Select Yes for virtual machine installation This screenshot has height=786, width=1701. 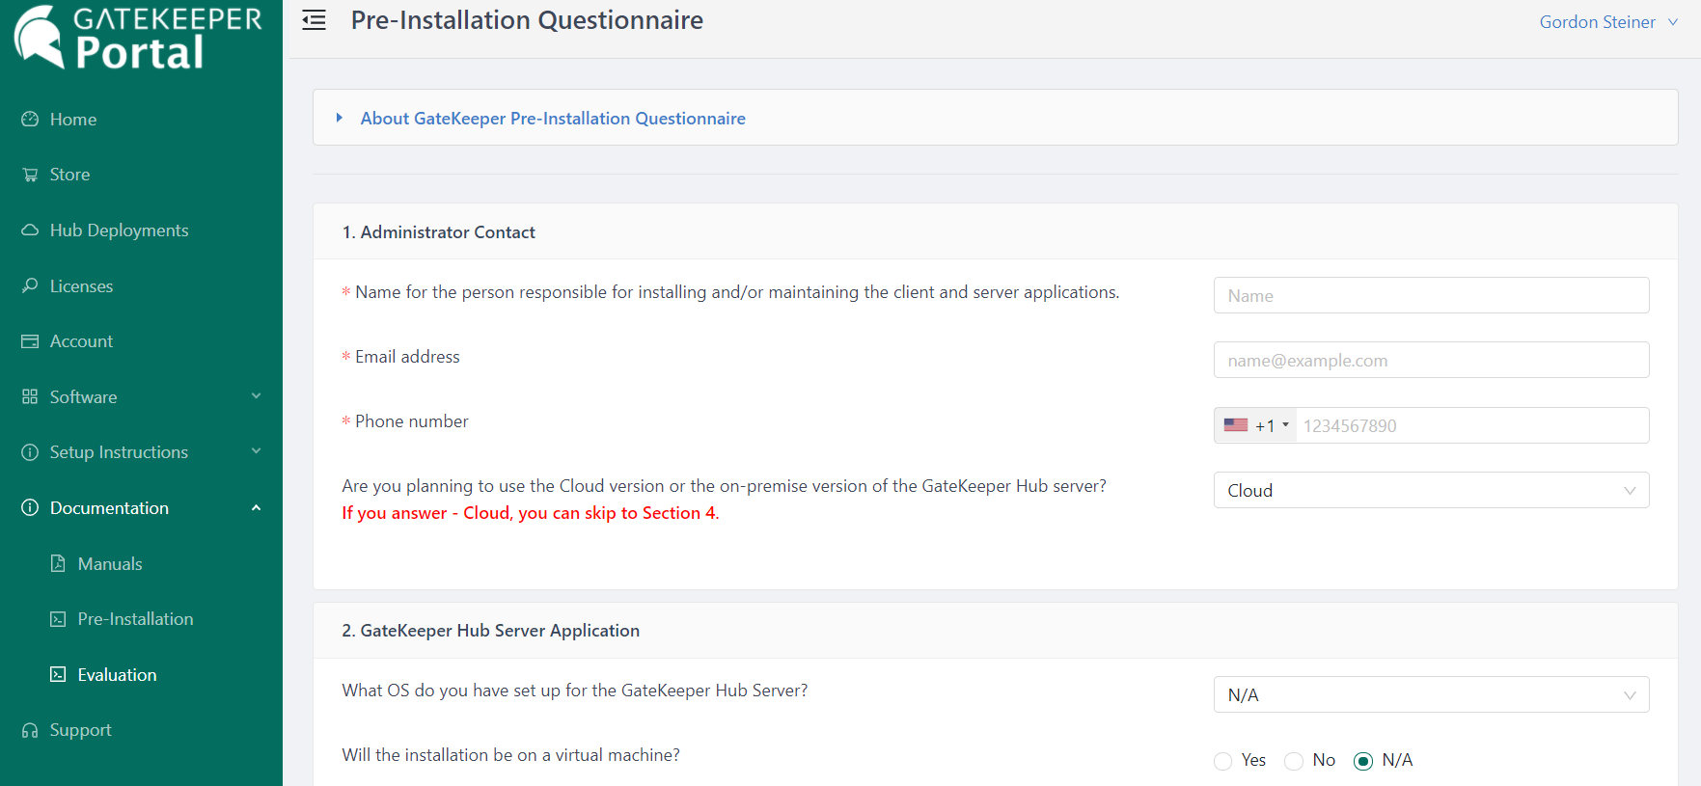(1223, 761)
